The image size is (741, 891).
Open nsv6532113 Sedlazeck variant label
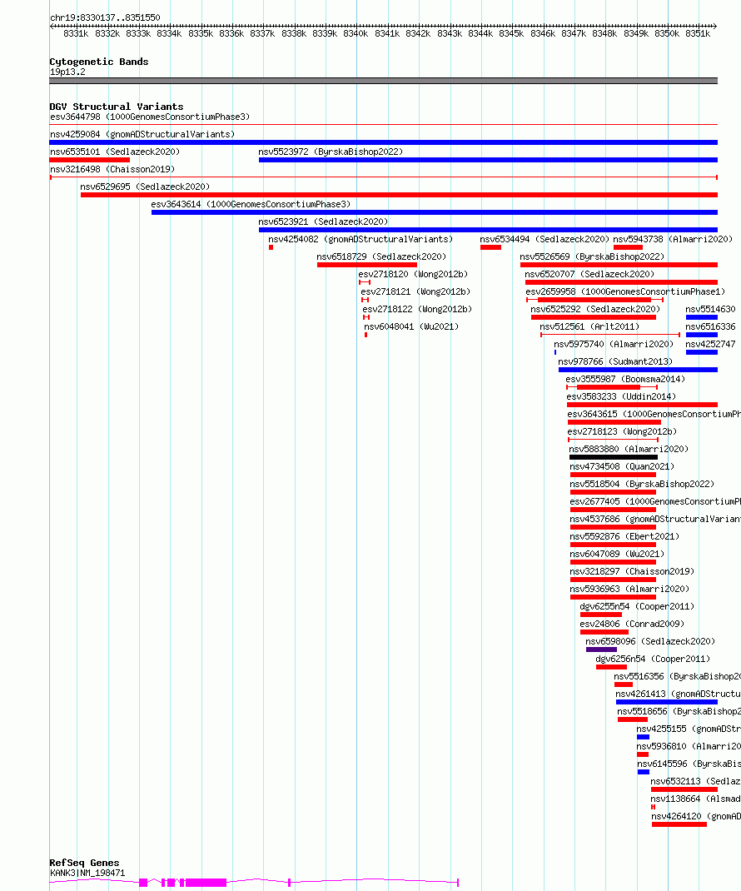point(695,781)
